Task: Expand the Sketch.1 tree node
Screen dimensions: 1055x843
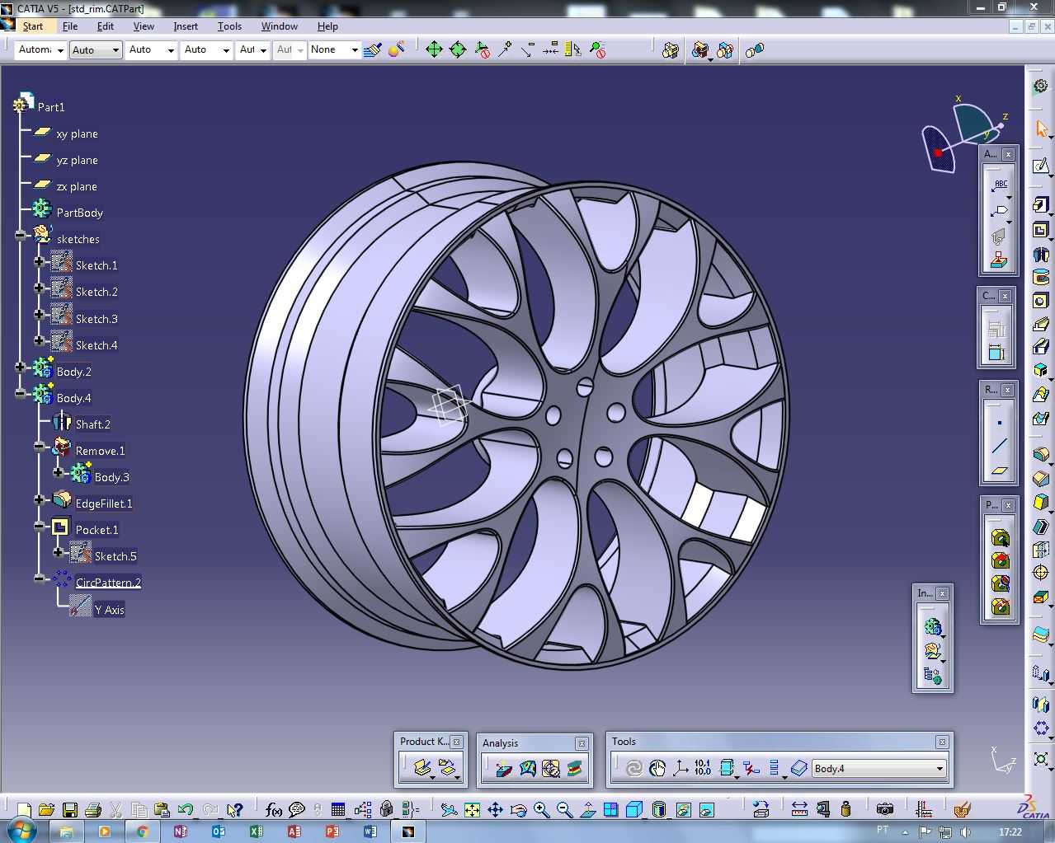Action: click(39, 263)
